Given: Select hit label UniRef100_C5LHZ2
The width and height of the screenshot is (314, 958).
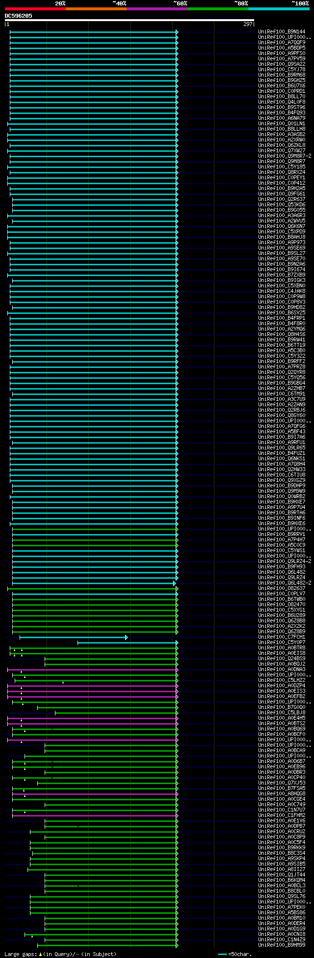Looking at the screenshot, I should [x=282, y=680].
